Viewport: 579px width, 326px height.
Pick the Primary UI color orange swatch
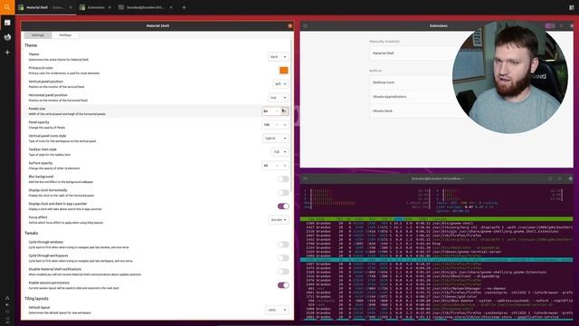(283, 71)
